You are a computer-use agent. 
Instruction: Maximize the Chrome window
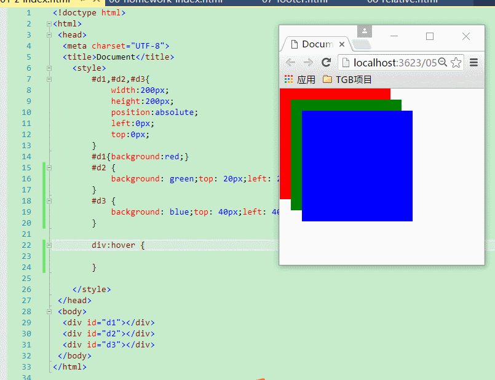pyautogui.click(x=430, y=36)
